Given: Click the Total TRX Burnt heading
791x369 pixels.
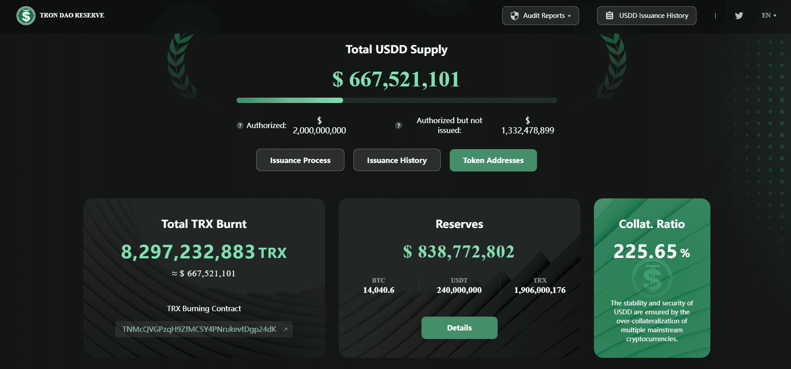Looking at the screenshot, I should point(204,224).
